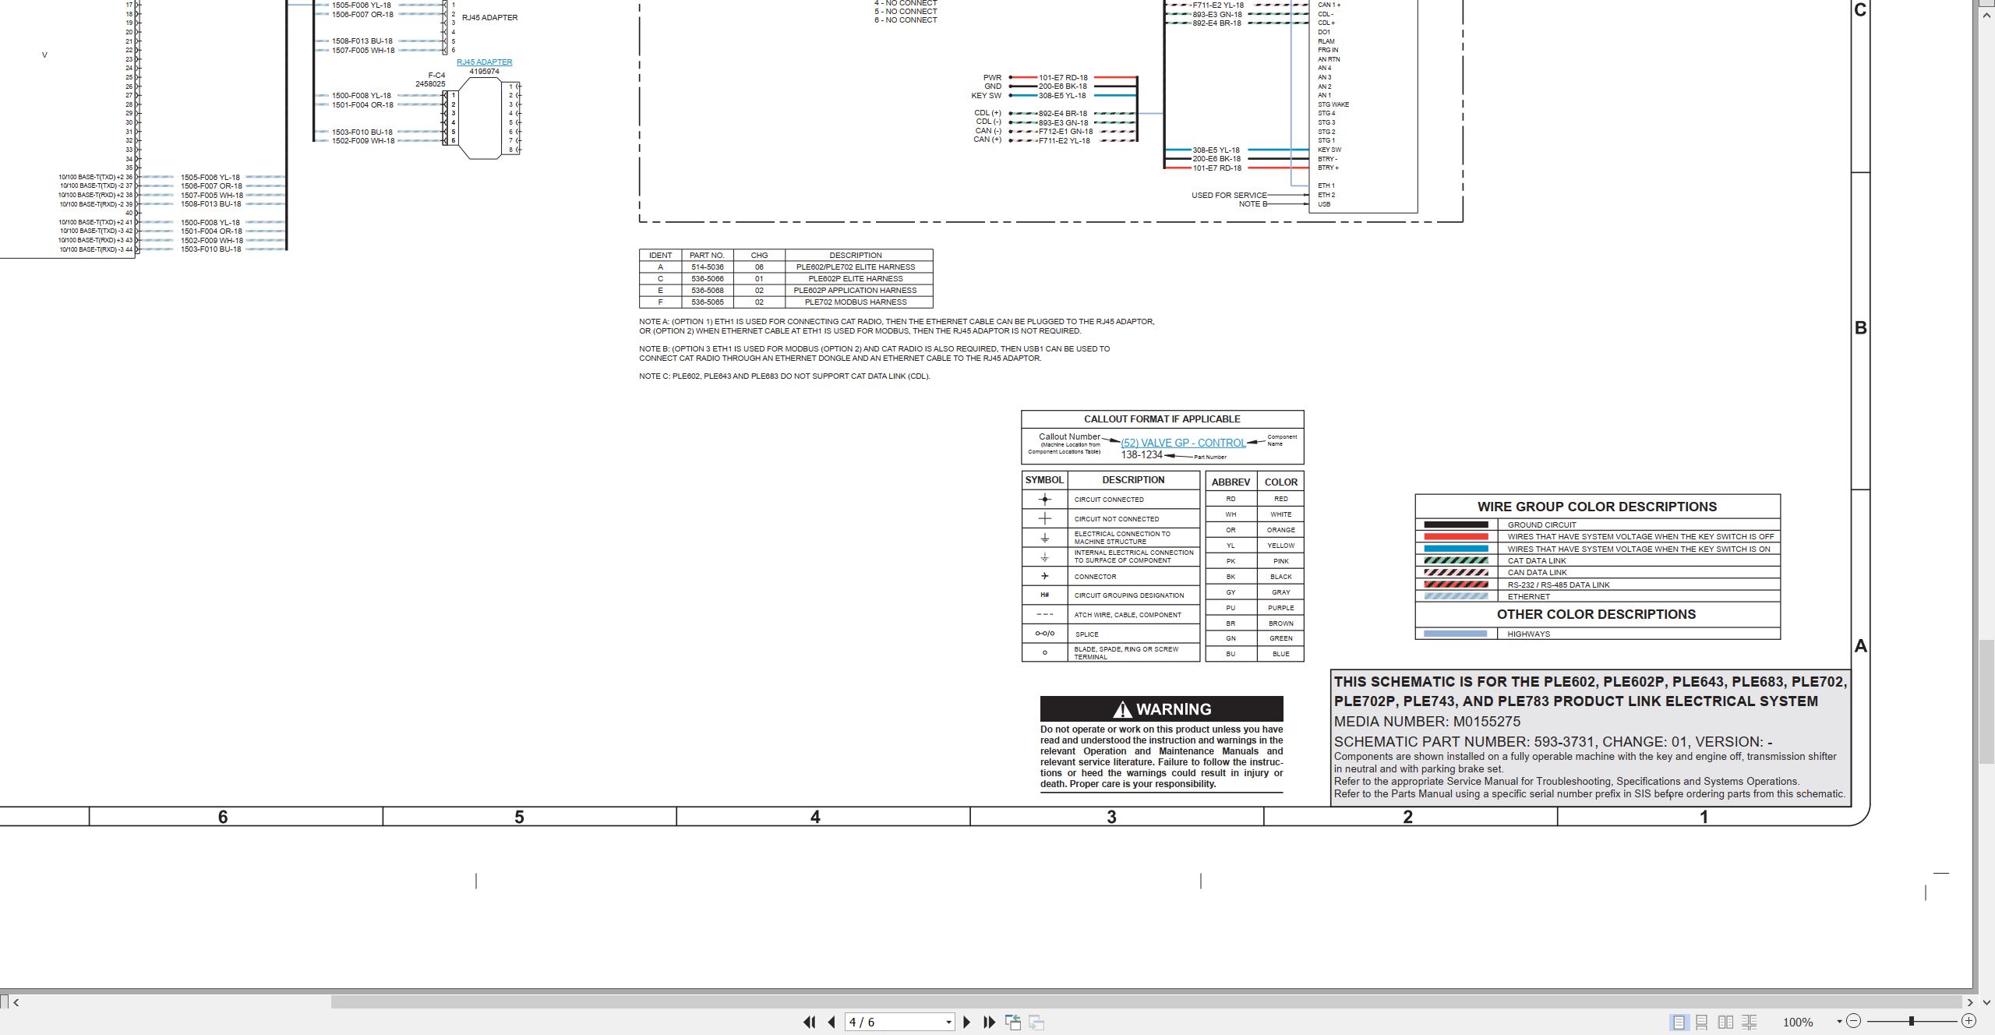Click the page number input field
Screen dimensions: 1995x1035
(893, 1022)
